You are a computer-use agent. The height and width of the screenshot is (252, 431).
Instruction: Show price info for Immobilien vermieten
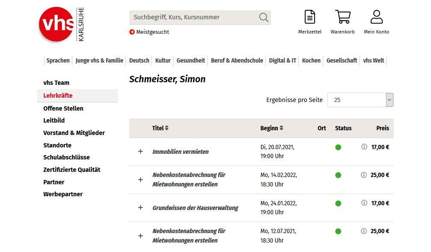(x=364, y=147)
